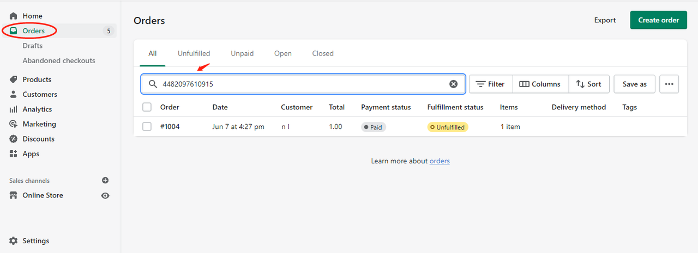Click the Customer column header

[297, 107]
